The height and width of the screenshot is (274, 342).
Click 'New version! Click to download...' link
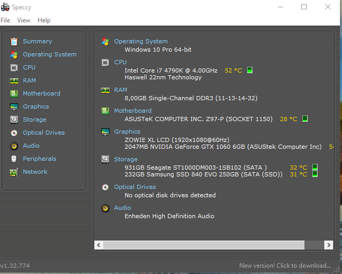285,266
